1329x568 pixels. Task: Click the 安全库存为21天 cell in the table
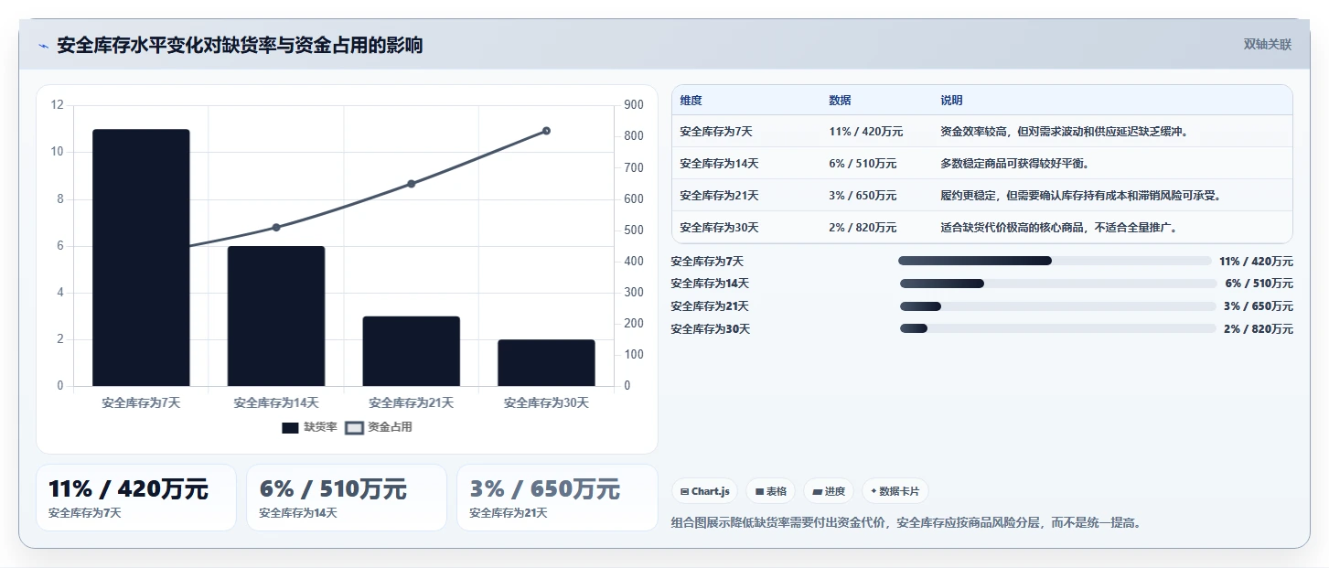point(719,196)
